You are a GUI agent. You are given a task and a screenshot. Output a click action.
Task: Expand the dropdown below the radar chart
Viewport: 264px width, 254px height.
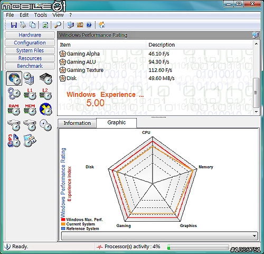[254, 236]
